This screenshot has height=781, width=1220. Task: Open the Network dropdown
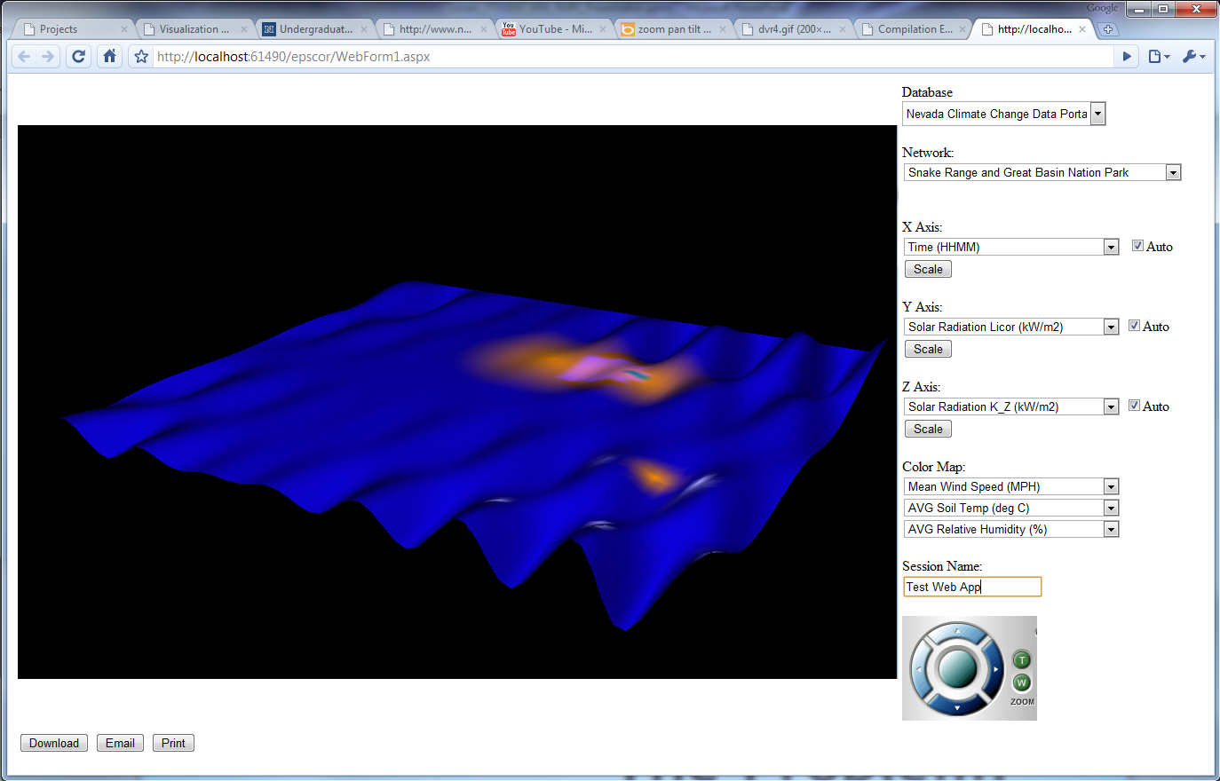pos(1042,172)
